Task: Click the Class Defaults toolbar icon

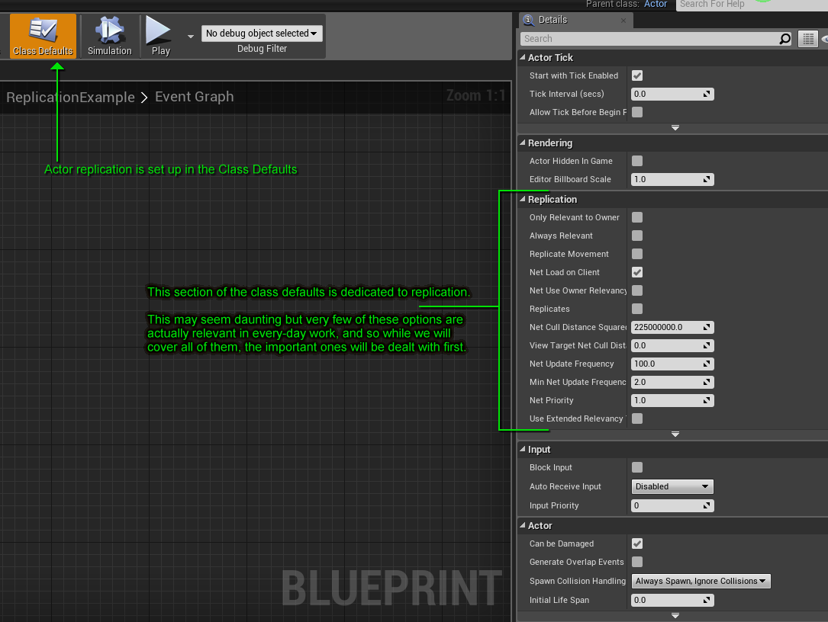Action: coord(43,30)
